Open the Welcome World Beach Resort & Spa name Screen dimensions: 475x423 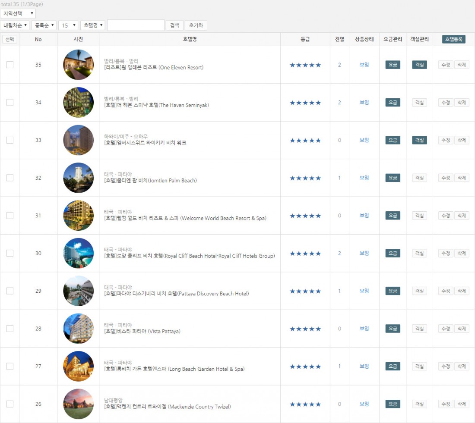185,218
